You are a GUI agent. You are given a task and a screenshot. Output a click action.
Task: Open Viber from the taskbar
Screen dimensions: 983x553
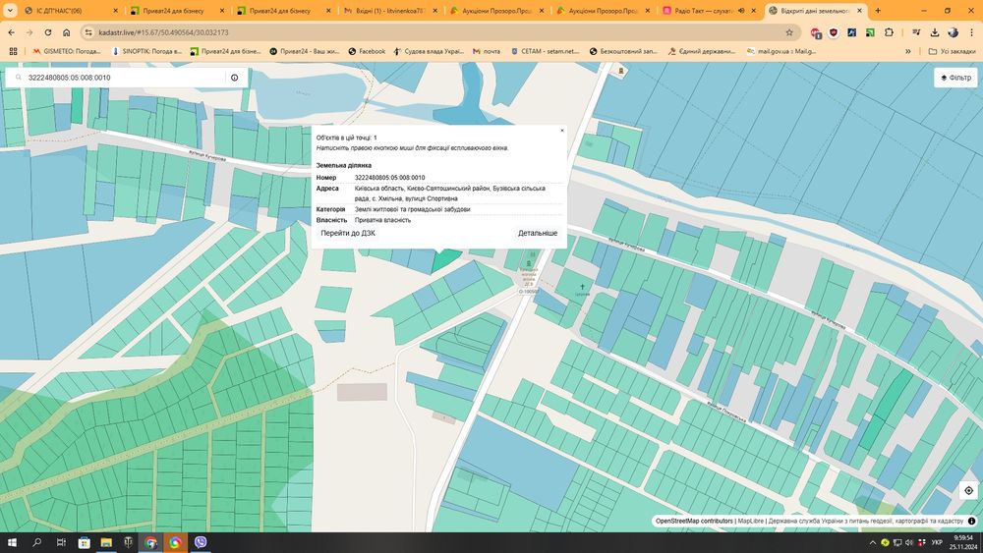tap(202, 542)
